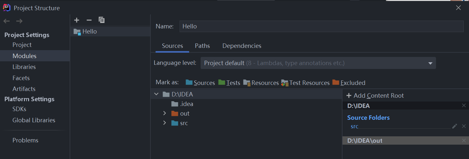Add a new module with plus icon
This screenshot has width=469, height=159.
coord(77,20)
